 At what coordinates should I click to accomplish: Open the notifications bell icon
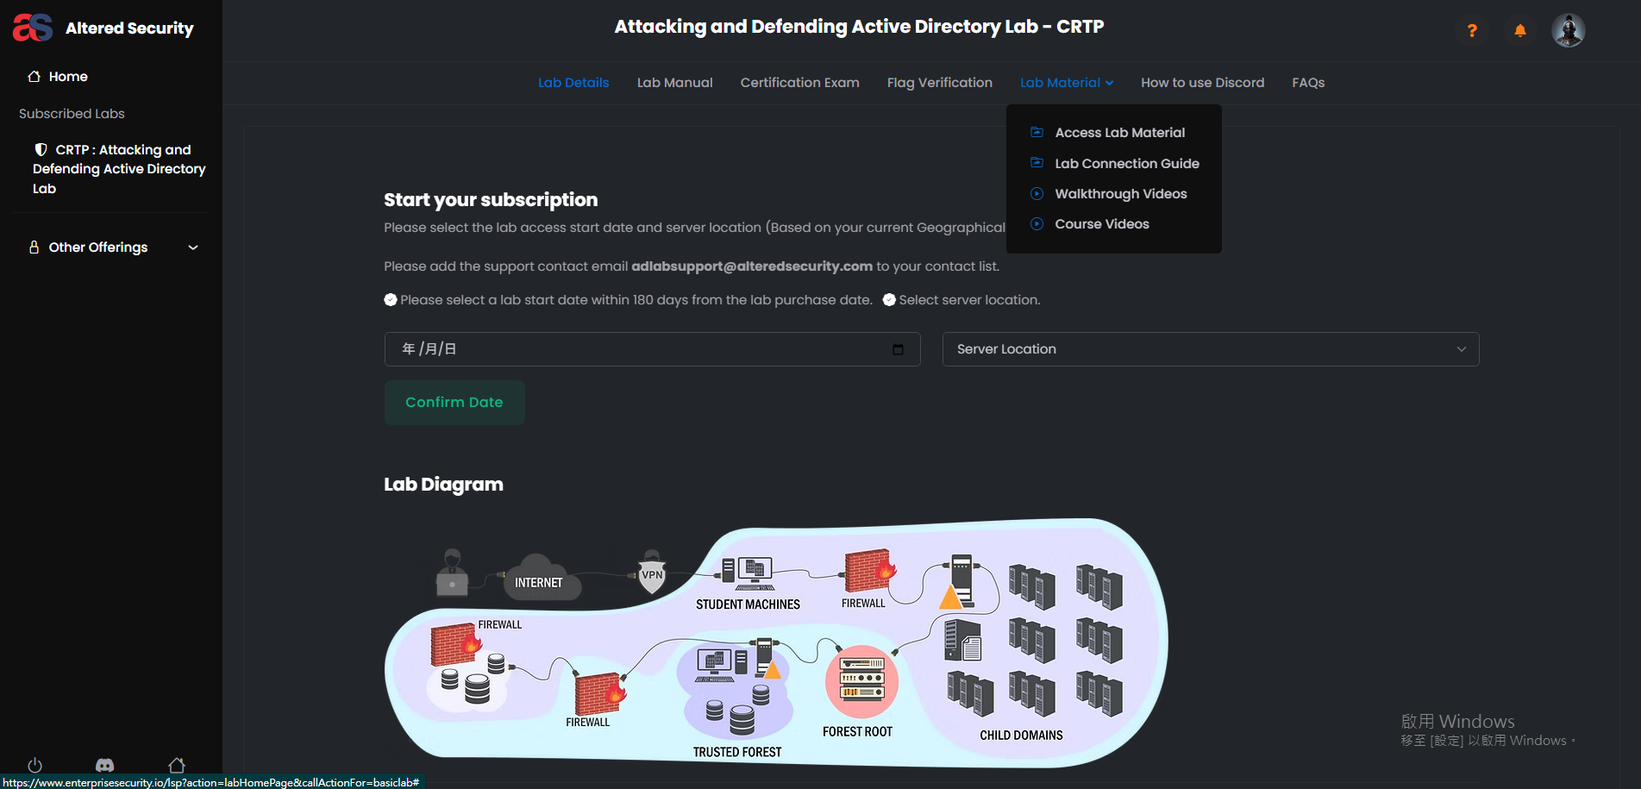coord(1520,31)
